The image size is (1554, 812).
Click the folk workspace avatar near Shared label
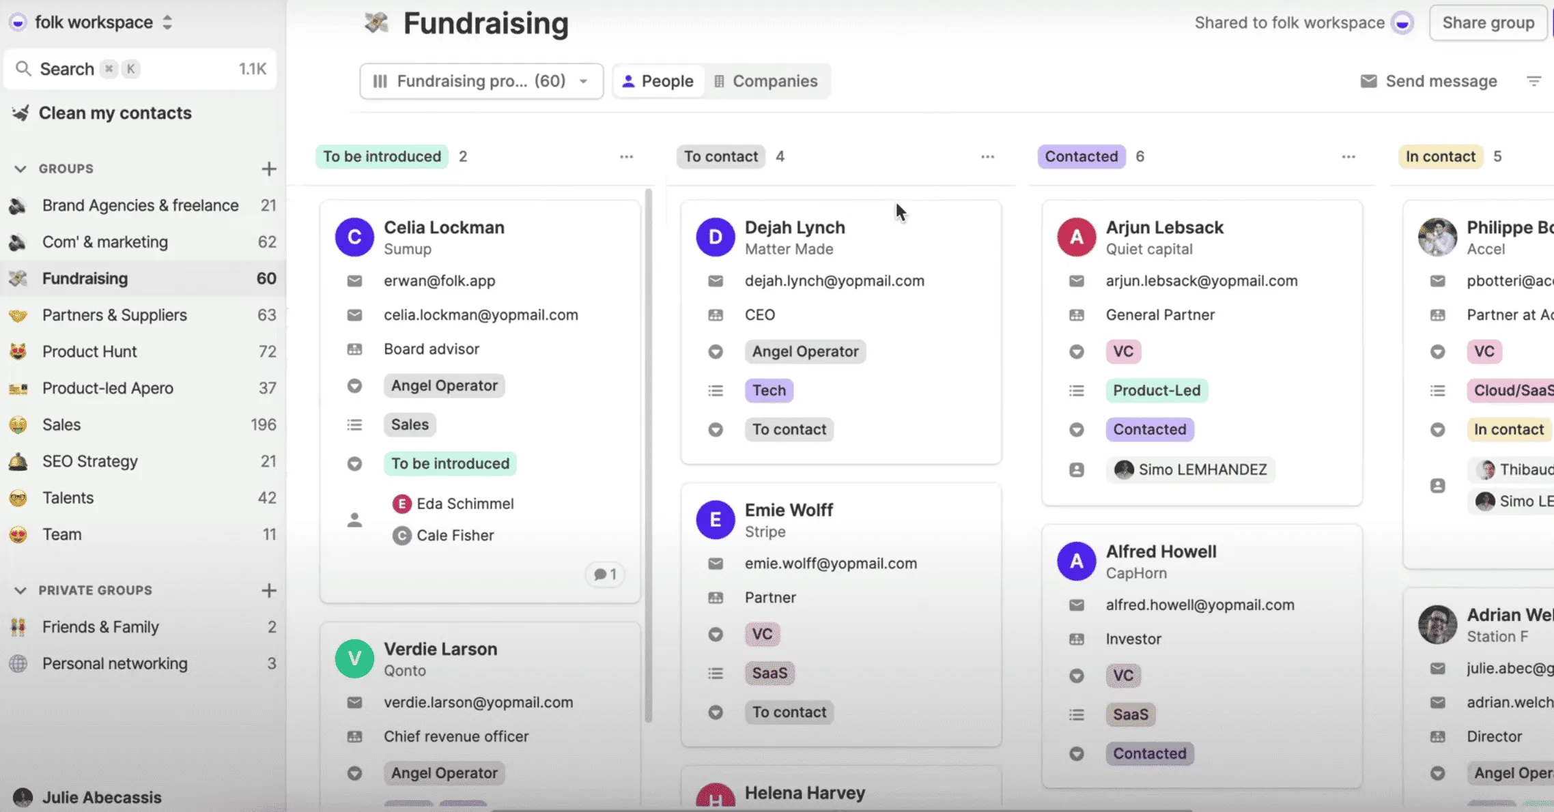[x=1402, y=23]
